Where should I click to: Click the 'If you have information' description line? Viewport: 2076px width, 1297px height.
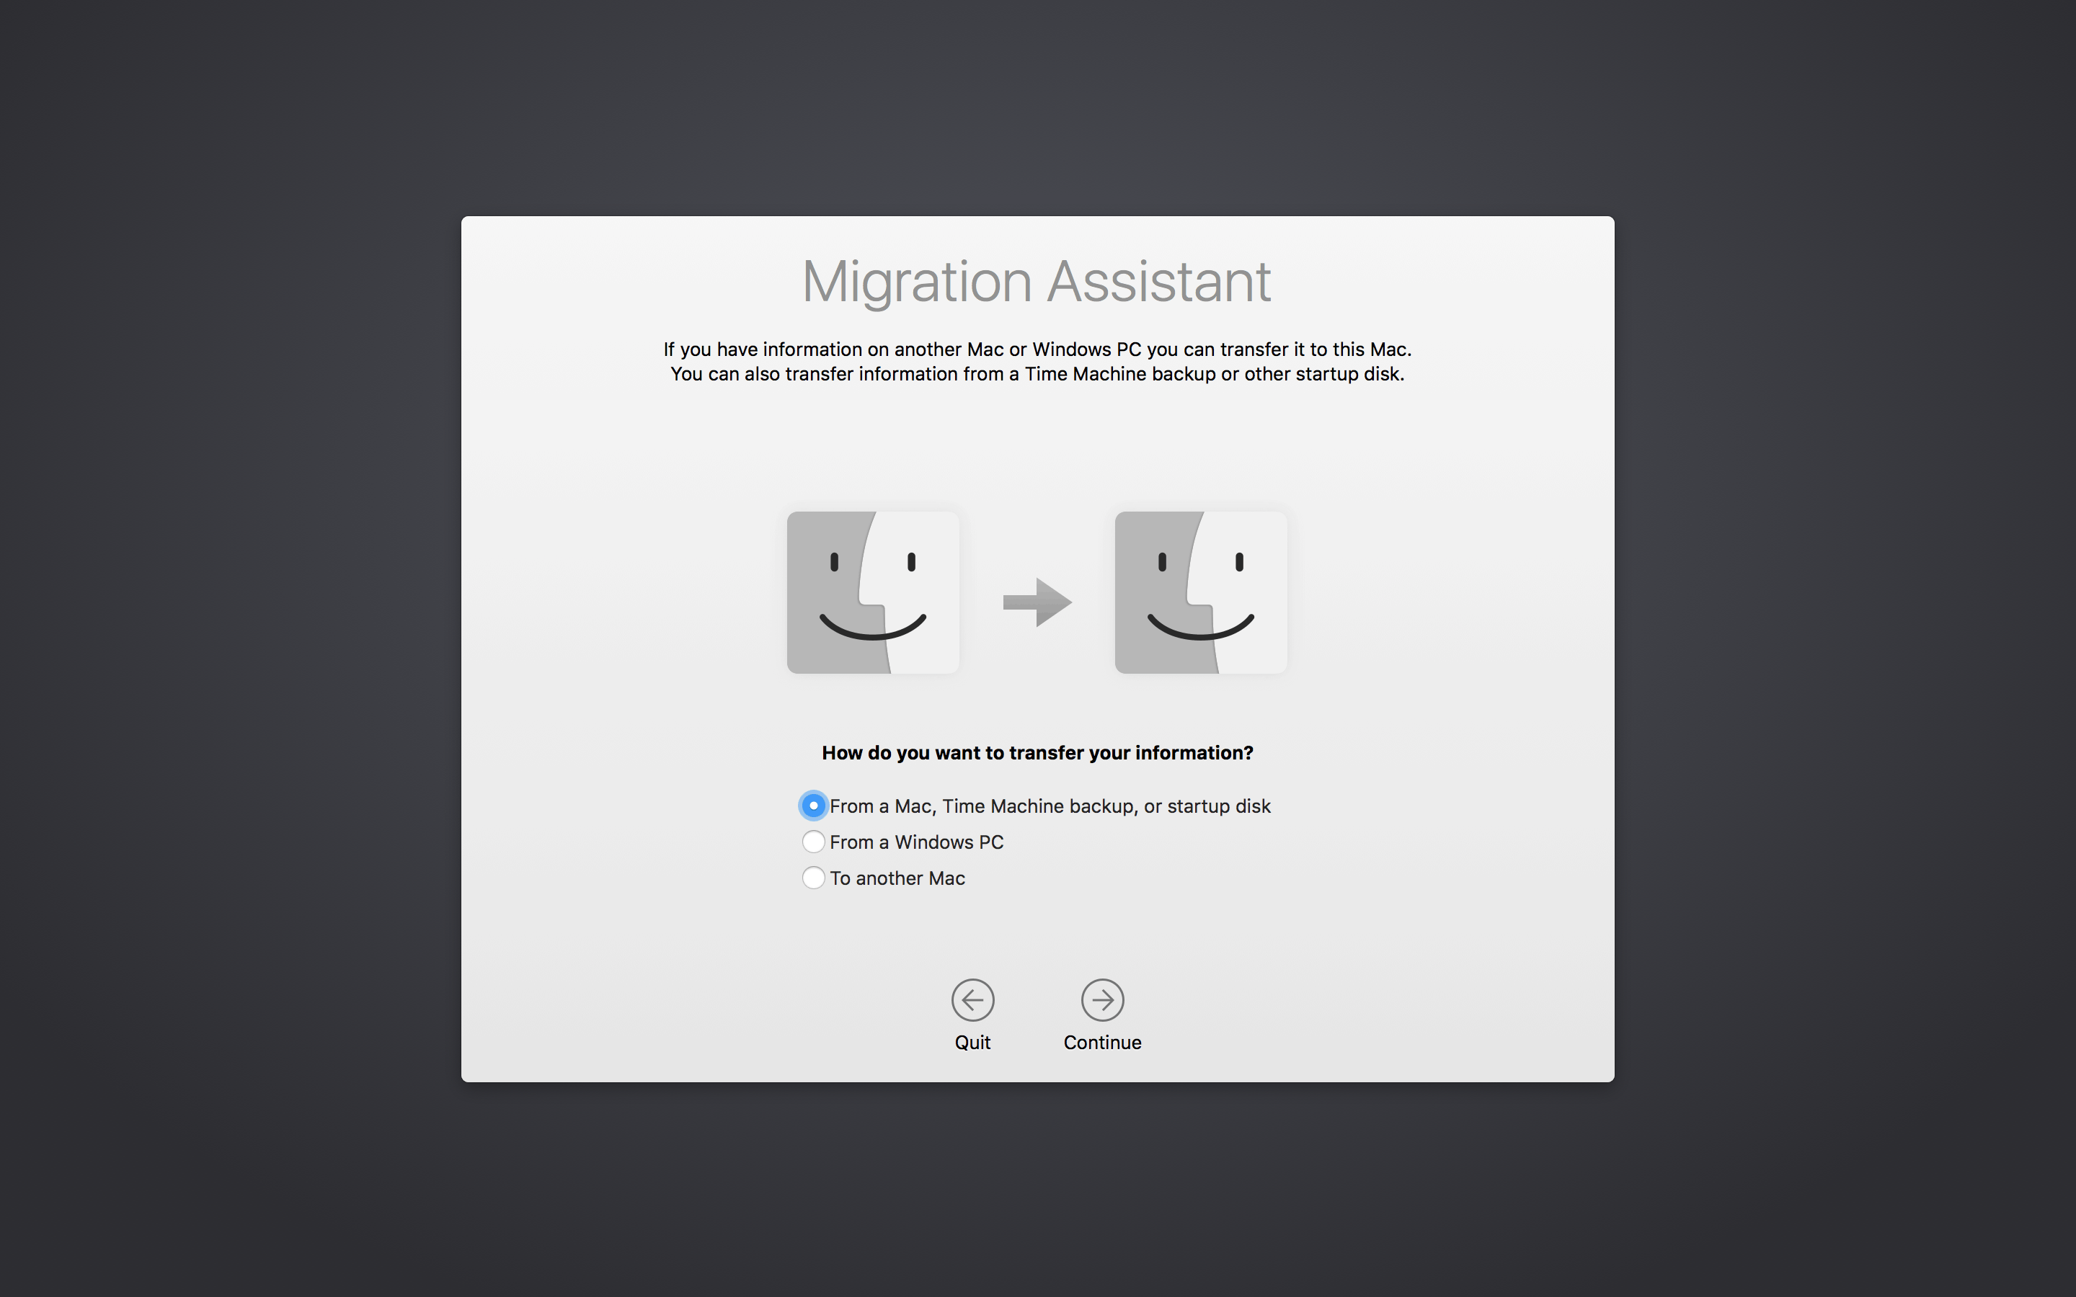[x=1037, y=349]
